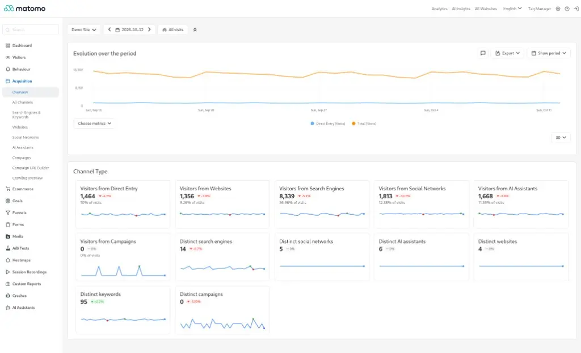Click the Media camera icon
The width and height of the screenshot is (581, 353).
[x=8, y=236]
